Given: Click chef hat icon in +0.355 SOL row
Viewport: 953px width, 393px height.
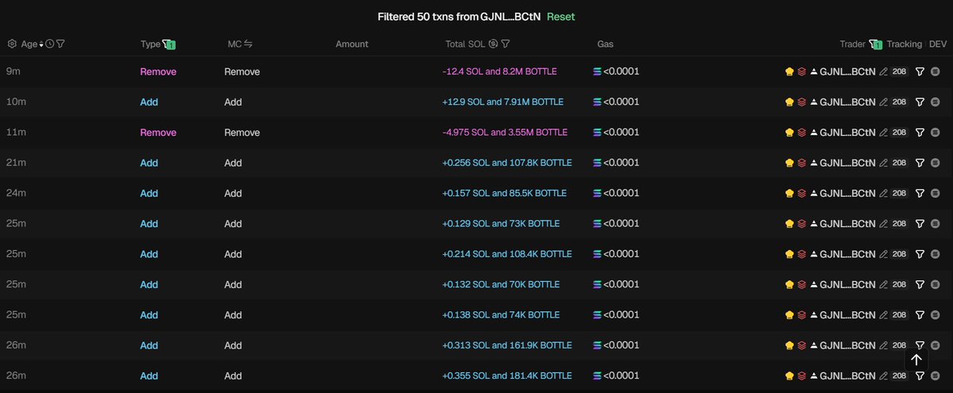Looking at the screenshot, I should 789,376.
